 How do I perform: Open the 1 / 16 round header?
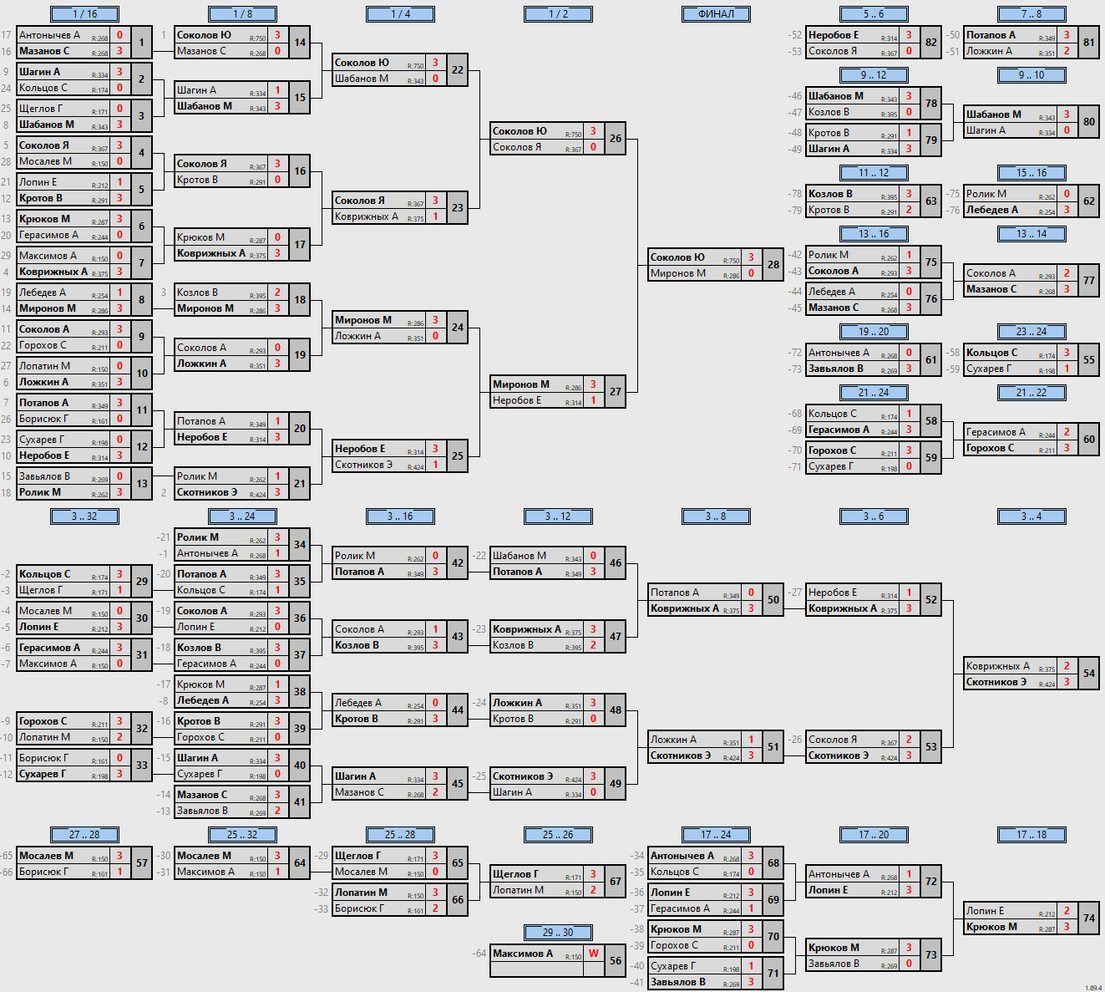(84, 13)
